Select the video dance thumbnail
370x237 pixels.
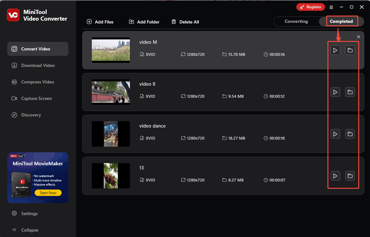(111, 134)
